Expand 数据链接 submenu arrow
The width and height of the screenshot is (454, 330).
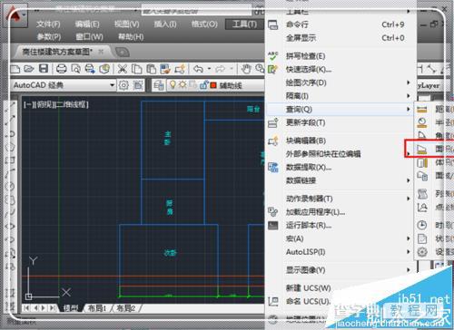(x=409, y=180)
